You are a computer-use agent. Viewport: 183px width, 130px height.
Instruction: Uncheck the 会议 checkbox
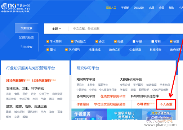[x=97, y=41]
